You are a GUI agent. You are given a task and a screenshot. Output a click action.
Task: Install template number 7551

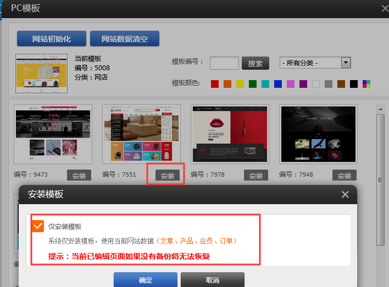click(x=168, y=176)
